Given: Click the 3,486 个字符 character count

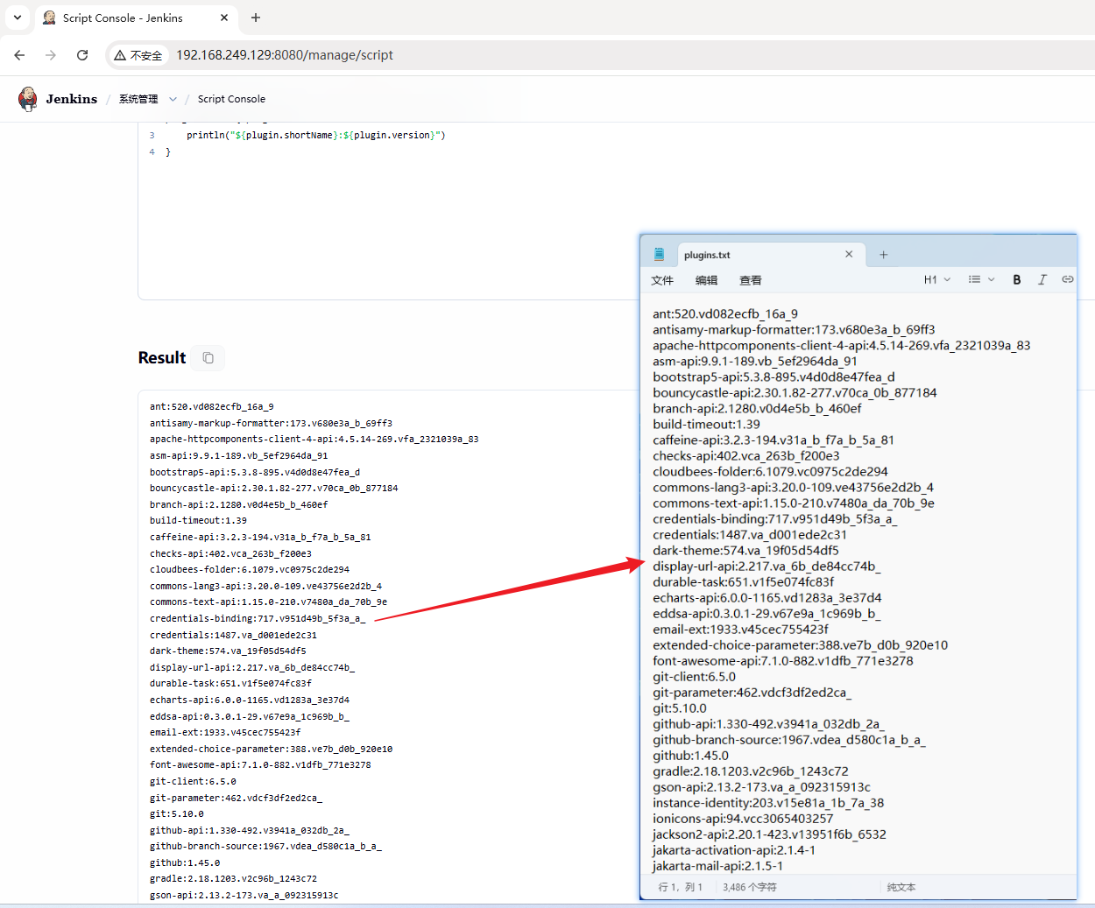Looking at the screenshot, I should (x=750, y=887).
